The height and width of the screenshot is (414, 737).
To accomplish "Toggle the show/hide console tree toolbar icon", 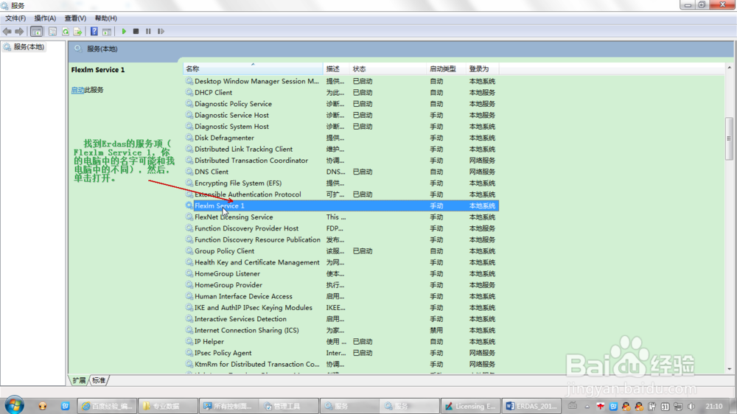I will (36, 32).
